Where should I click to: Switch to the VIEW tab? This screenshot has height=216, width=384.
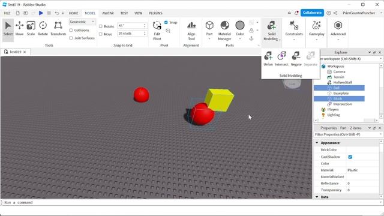click(138, 13)
